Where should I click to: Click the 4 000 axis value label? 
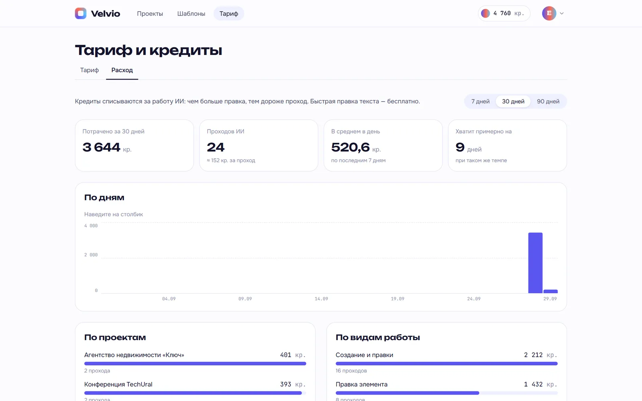pos(91,226)
